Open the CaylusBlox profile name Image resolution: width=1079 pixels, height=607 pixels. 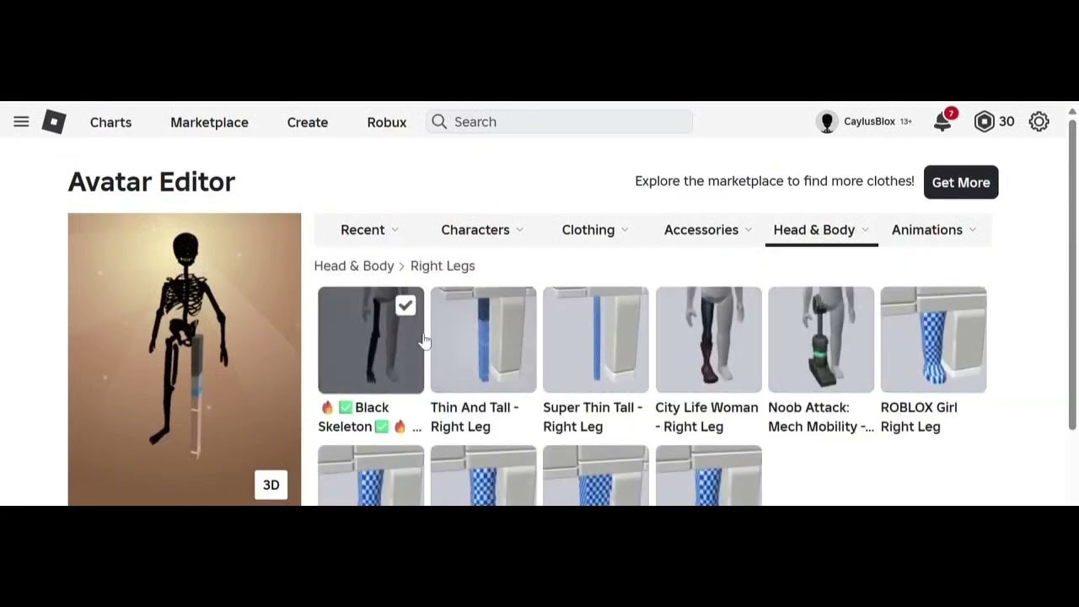tap(869, 122)
